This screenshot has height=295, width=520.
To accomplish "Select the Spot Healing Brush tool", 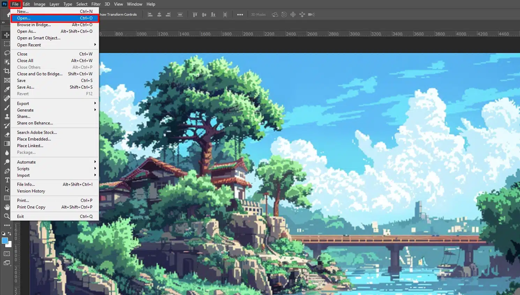I will [x=7, y=98].
